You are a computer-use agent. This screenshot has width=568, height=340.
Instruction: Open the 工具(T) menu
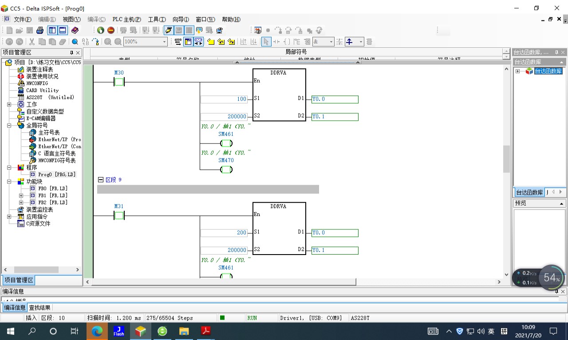pyautogui.click(x=157, y=19)
